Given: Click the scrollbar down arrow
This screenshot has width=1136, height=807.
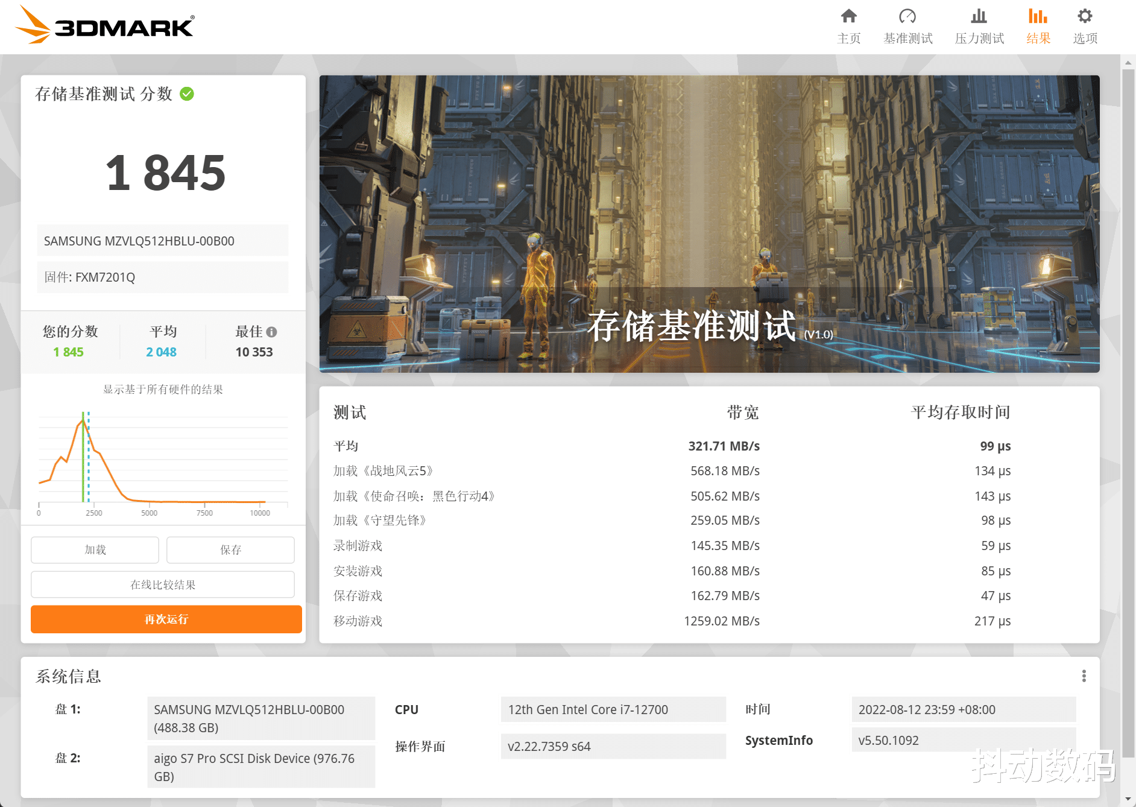Looking at the screenshot, I should point(1128,800).
